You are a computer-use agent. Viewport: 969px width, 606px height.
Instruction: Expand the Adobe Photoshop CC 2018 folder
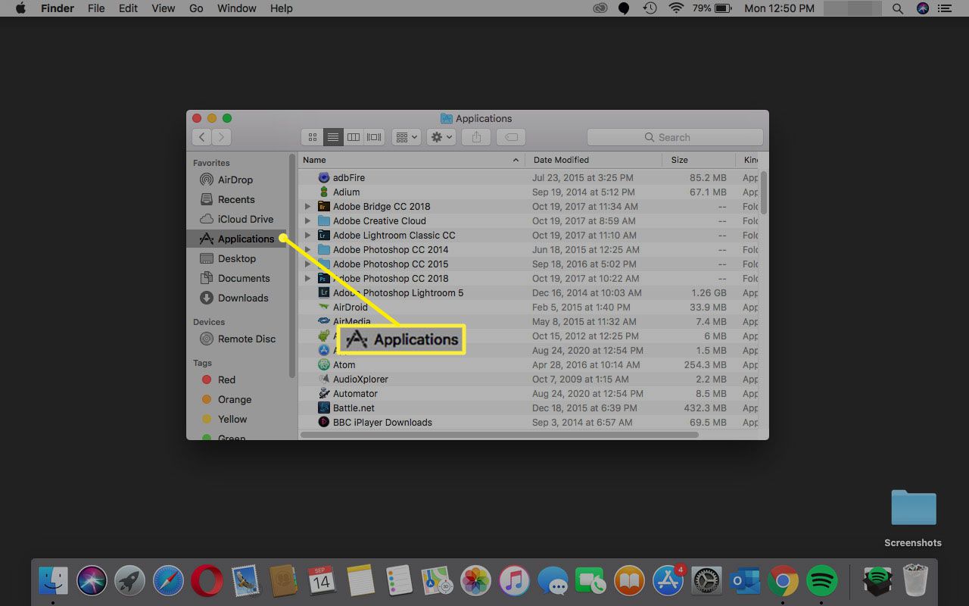[x=307, y=278]
